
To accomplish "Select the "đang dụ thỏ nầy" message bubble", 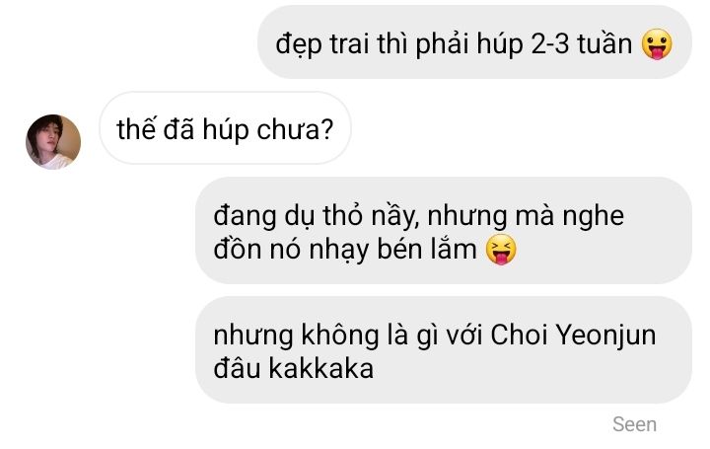I will pyautogui.click(x=444, y=231).
